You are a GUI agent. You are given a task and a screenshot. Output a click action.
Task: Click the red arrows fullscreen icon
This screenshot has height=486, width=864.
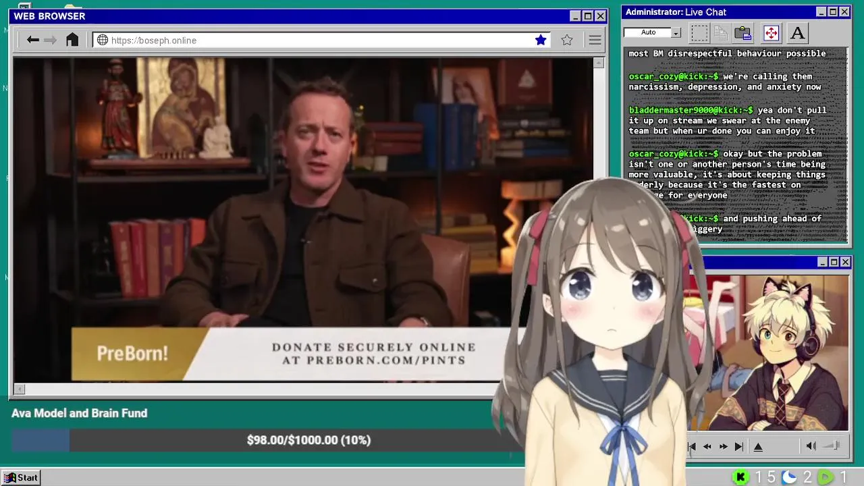(771, 32)
